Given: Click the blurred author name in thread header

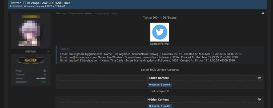Looking at the screenshot, I should pyautogui.click(x=17, y=6).
